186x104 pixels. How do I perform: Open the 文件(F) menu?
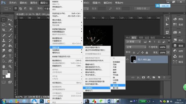[13, 3]
